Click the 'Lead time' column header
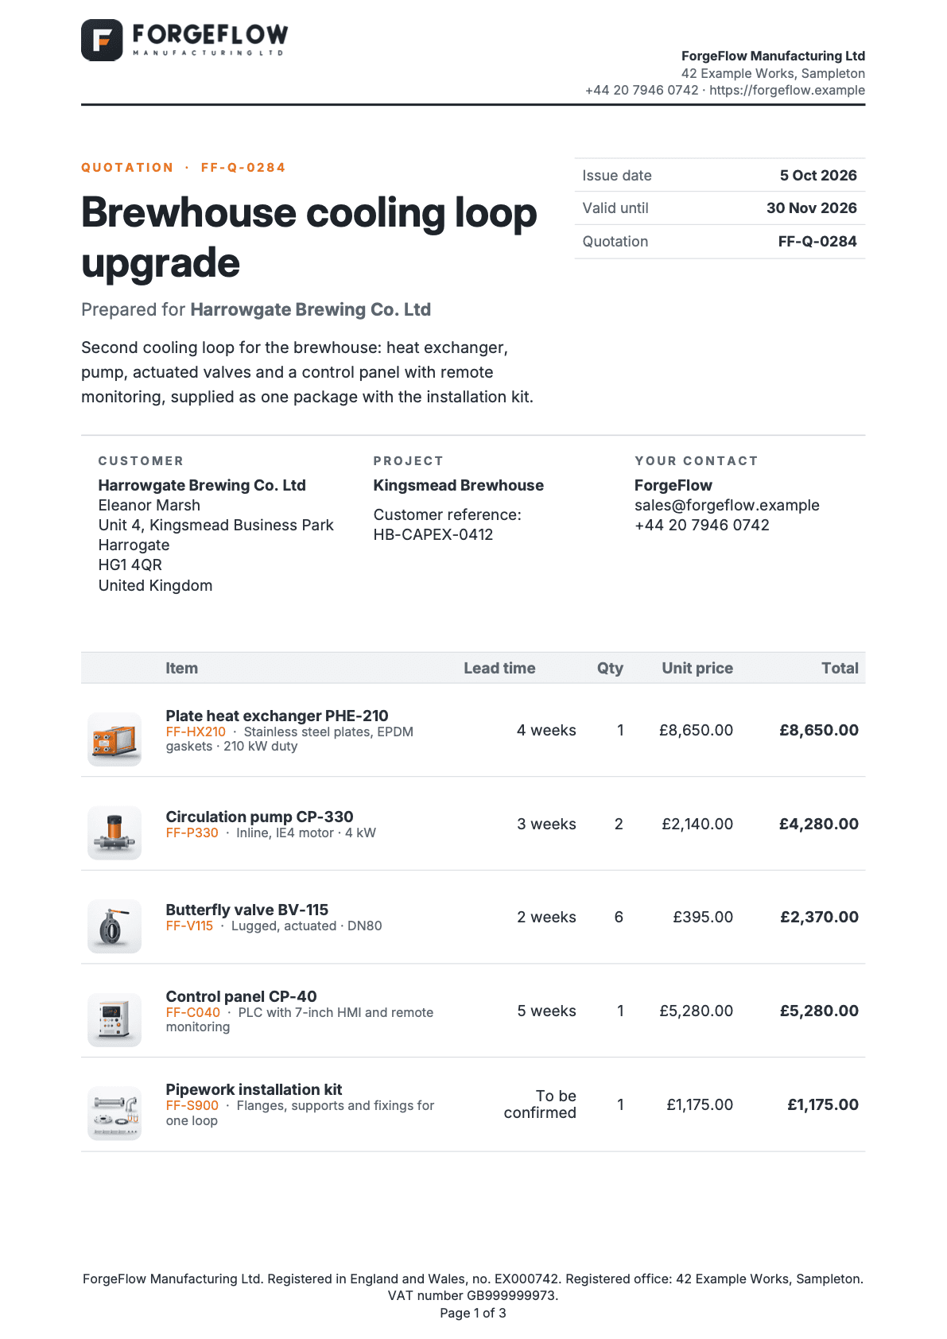 click(499, 668)
